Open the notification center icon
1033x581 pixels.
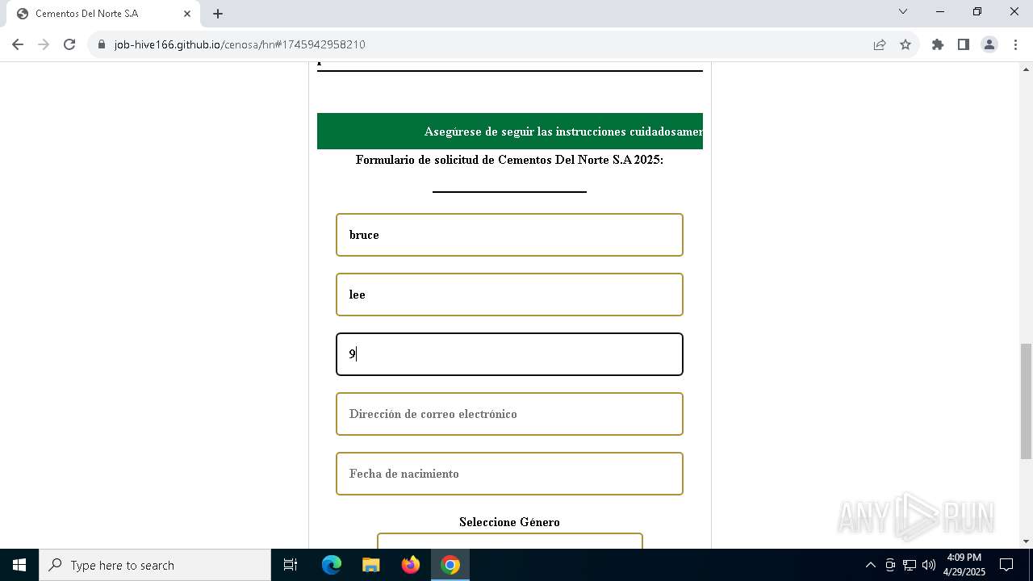[x=1006, y=565]
